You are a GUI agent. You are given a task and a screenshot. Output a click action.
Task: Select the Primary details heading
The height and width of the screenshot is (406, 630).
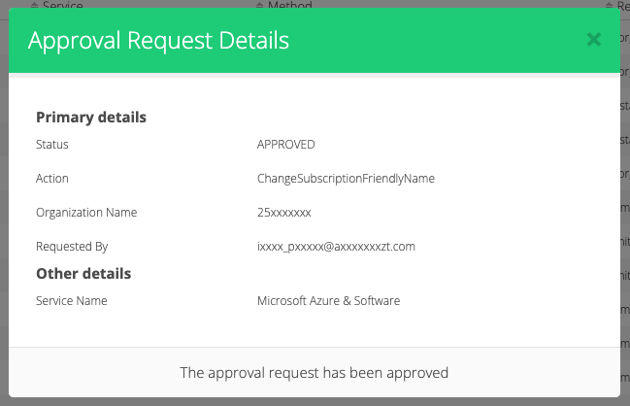click(91, 118)
